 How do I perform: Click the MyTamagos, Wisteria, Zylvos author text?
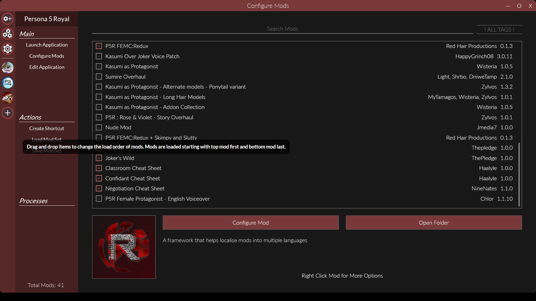tap(462, 97)
